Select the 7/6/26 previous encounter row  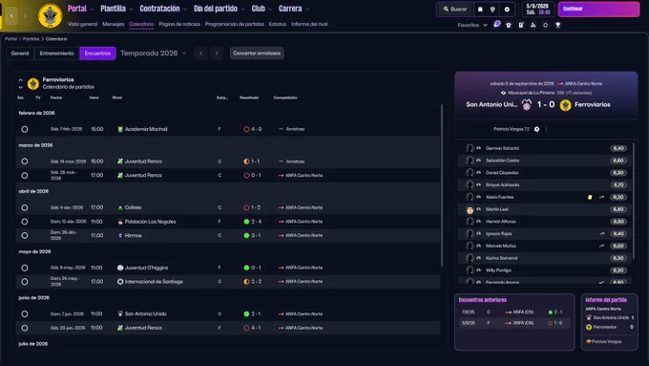point(513,312)
